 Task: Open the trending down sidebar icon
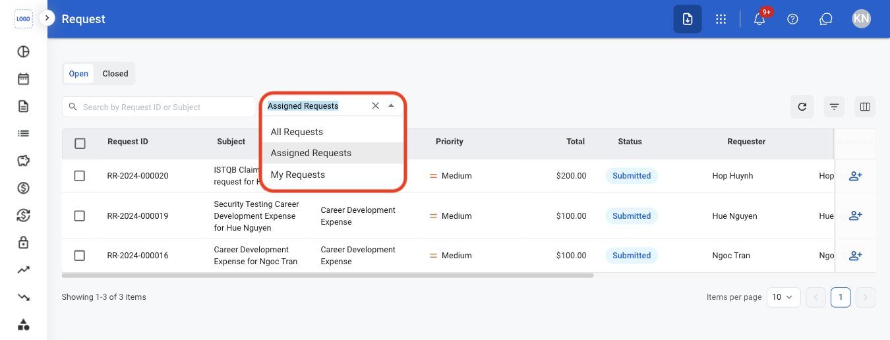click(x=23, y=297)
